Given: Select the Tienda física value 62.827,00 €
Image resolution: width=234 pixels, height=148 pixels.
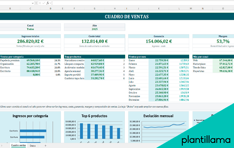Looking at the screenshot, I should 223,68.
